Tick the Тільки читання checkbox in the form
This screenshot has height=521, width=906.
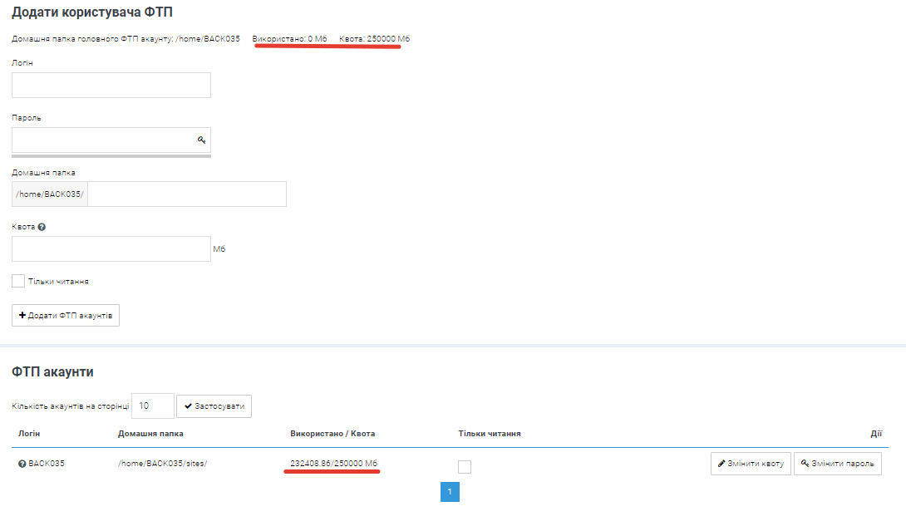tap(18, 282)
